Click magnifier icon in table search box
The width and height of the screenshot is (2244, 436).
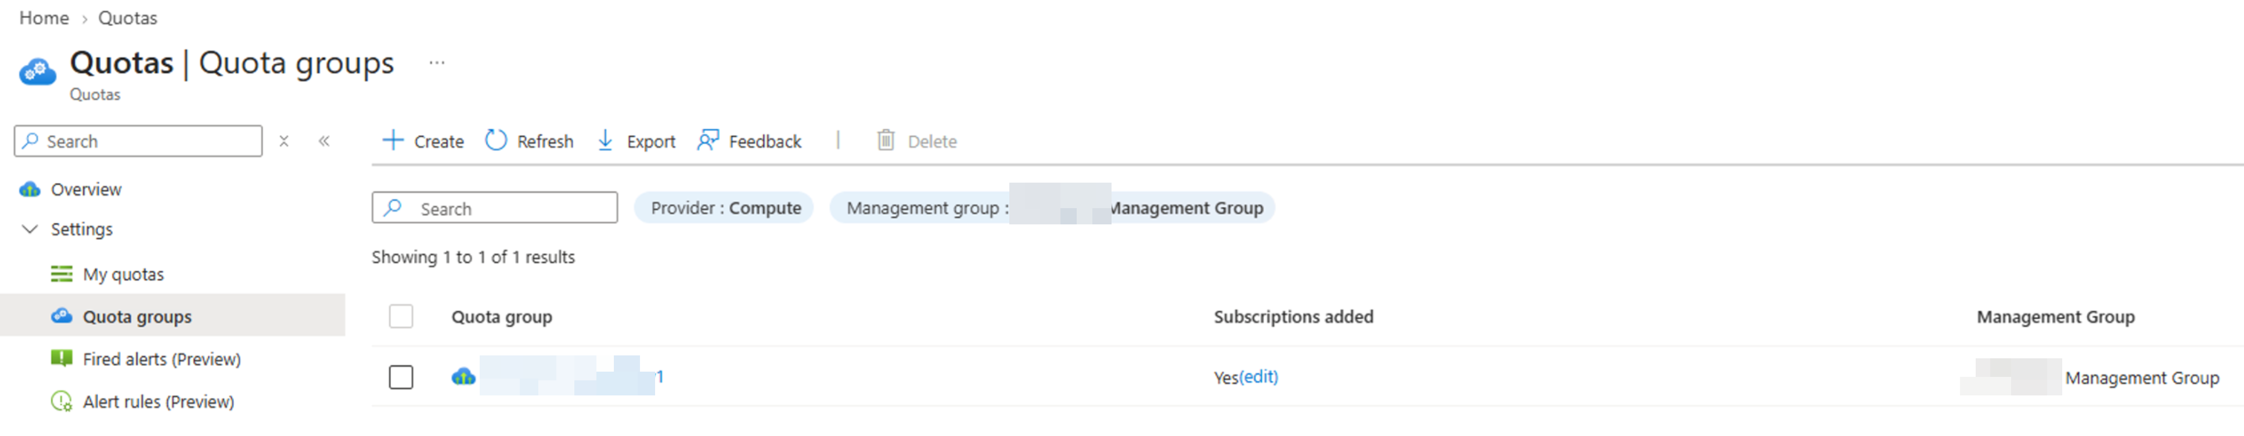point(394,208)
